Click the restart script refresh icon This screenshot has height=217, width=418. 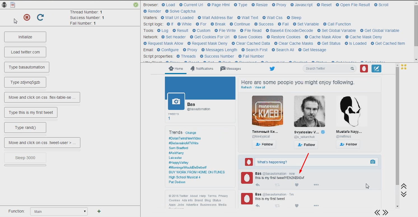click(40, 17)
